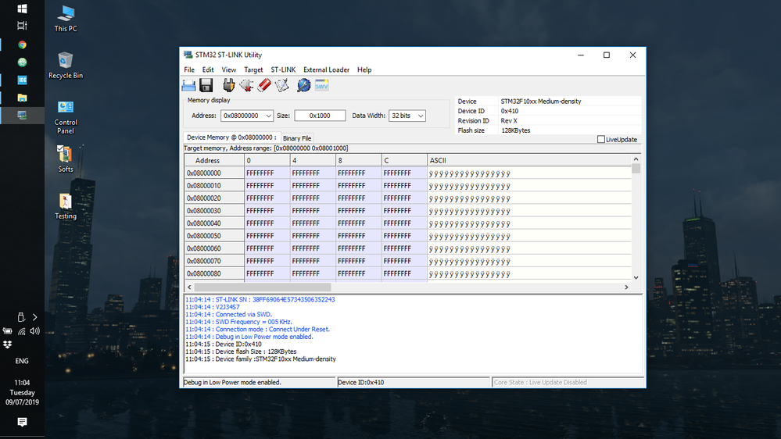This screenshot has width=781, height=439.
Task: Select the Device Memory @ 0x08000000 tab
Action: (x=231, y=137)
